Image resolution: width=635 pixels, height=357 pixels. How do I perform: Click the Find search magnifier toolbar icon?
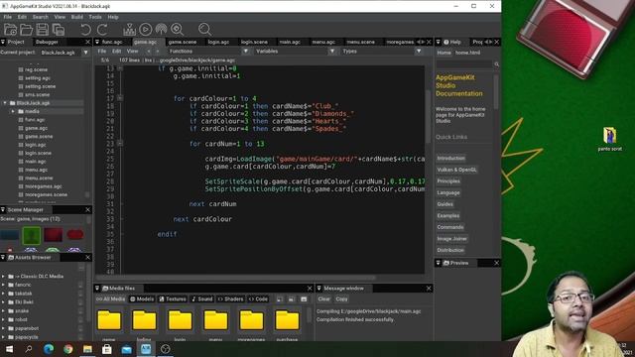coord(205,29)
